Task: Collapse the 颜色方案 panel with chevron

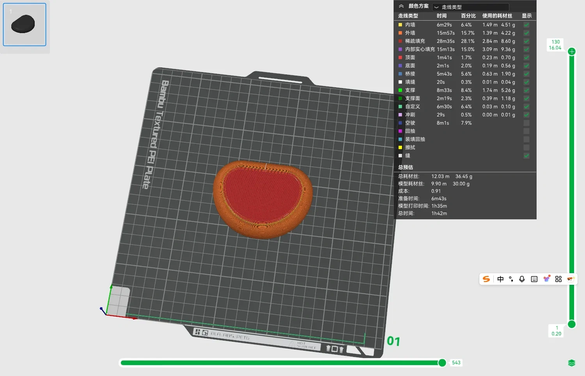Action: click(x=401, y=6)
